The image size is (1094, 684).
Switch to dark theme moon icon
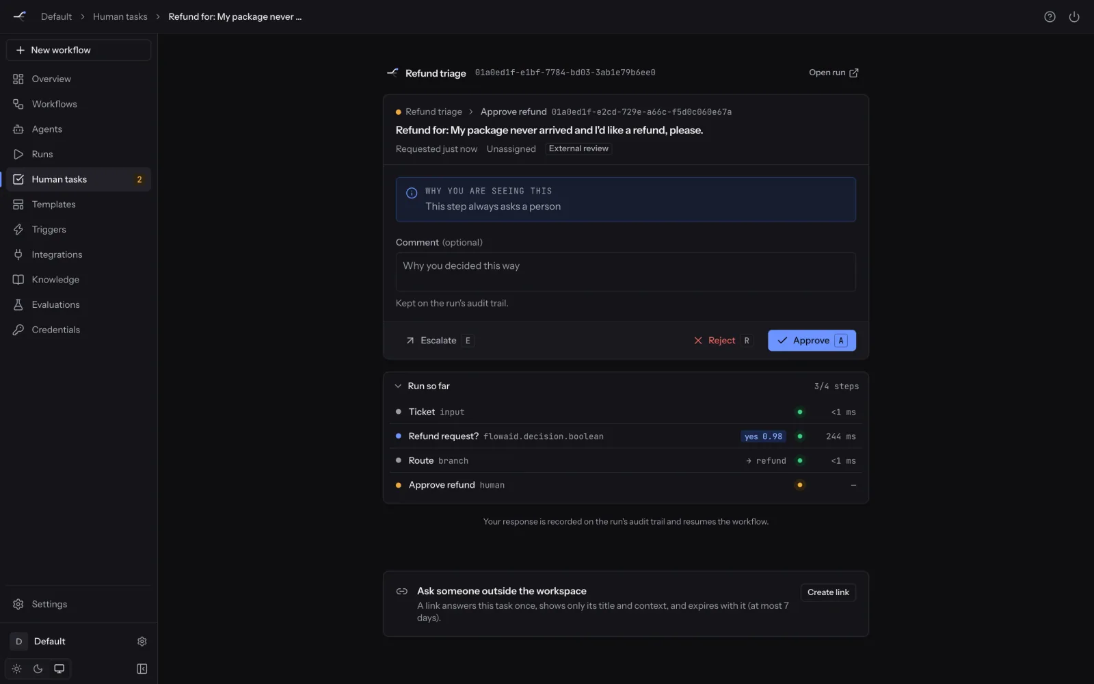(x=38, y=669)
